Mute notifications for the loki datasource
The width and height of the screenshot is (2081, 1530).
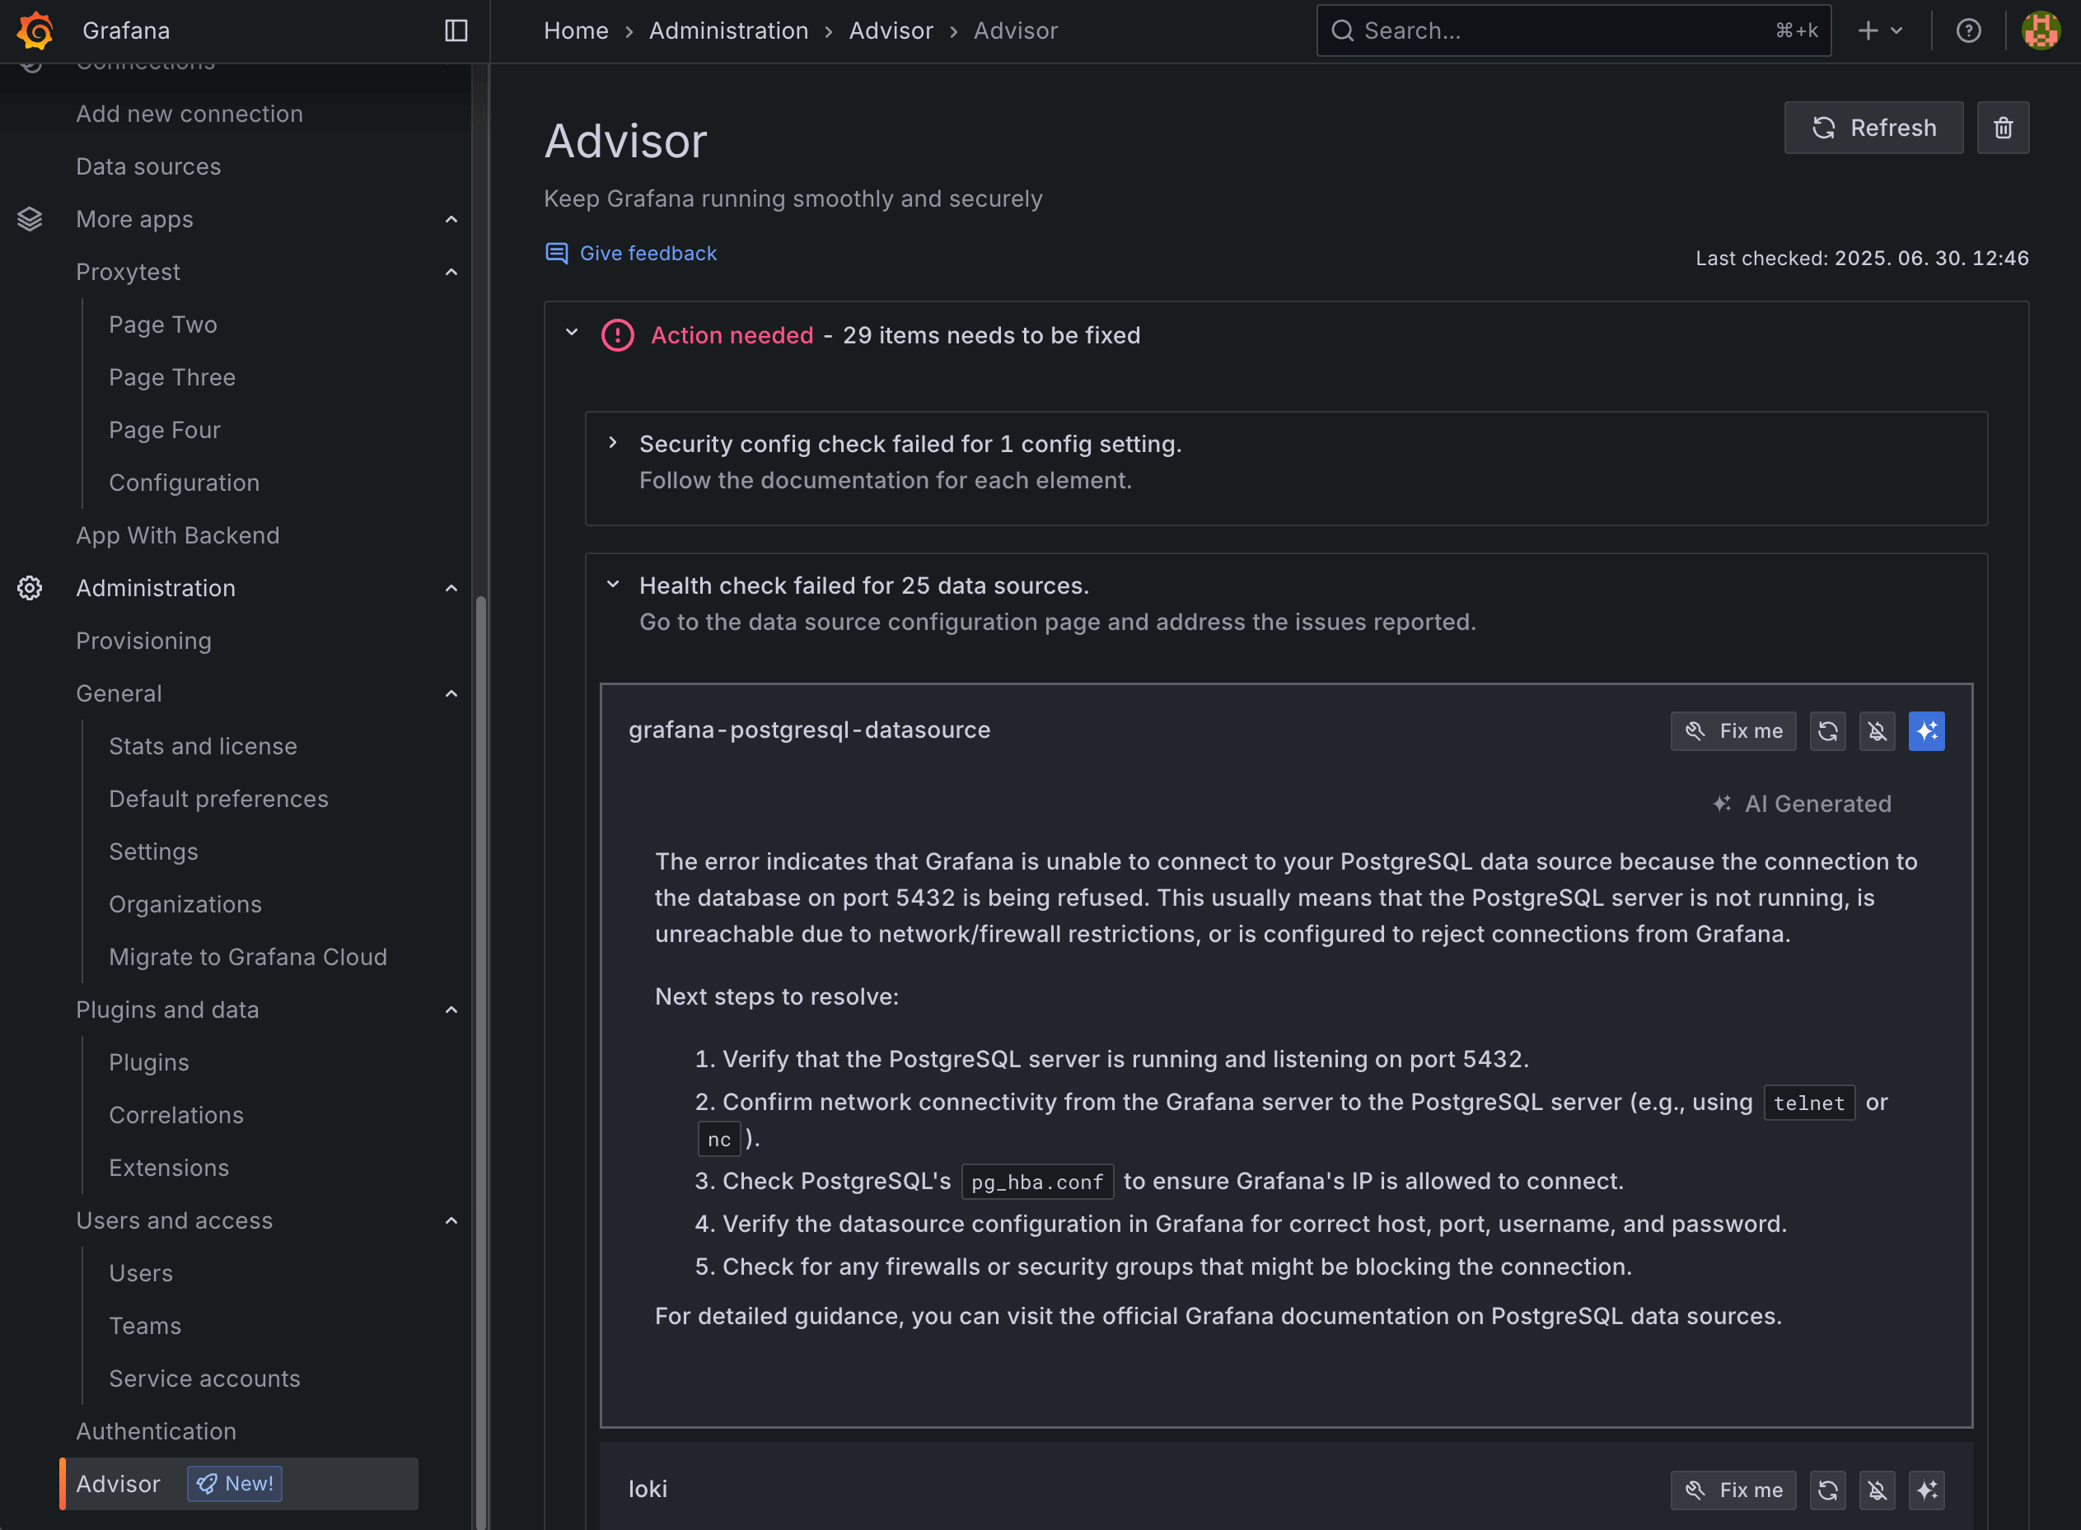tap(1878, 1490)
